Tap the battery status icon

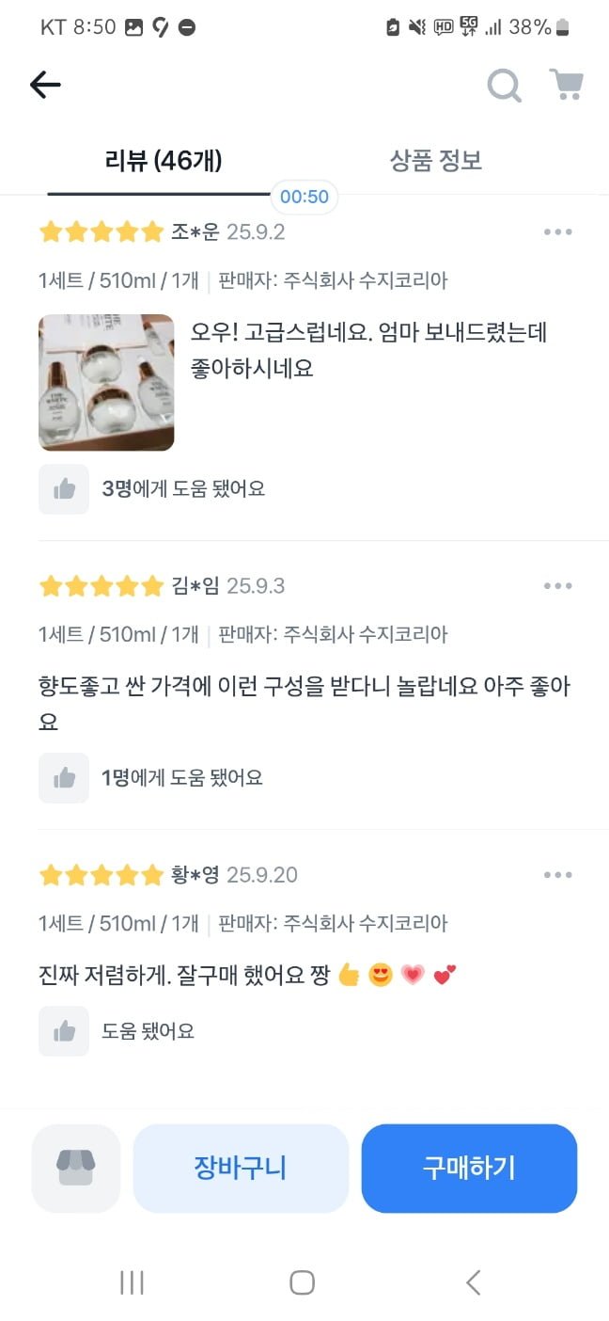(x=562, y=27)
